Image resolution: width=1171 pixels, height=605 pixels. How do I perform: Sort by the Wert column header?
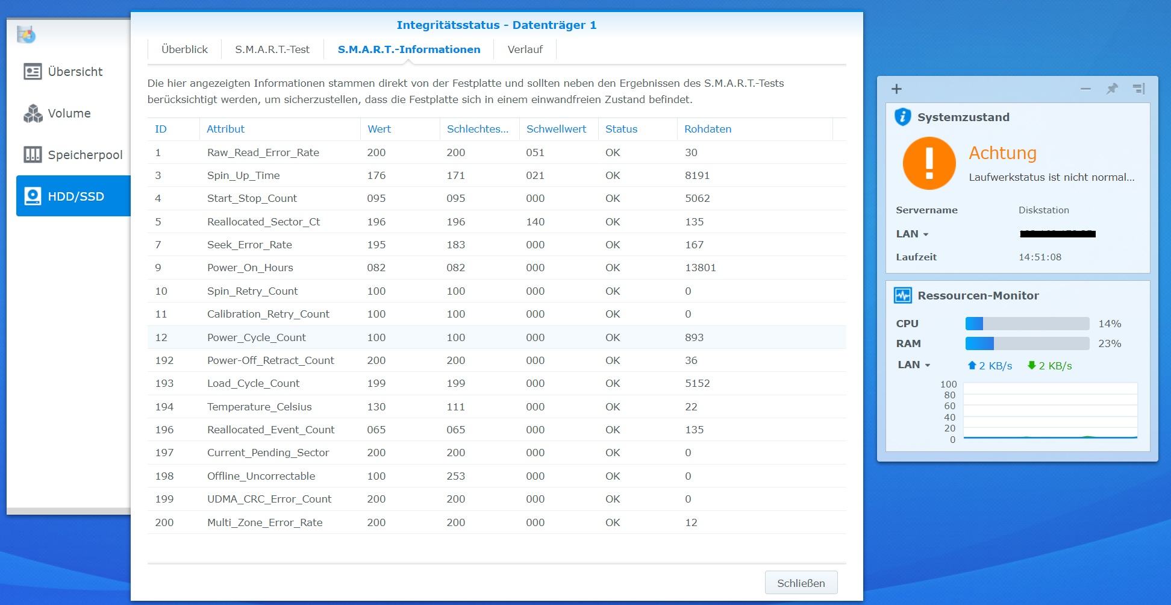400,129
